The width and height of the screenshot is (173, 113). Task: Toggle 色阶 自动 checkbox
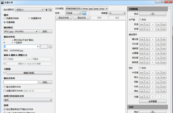140,68
